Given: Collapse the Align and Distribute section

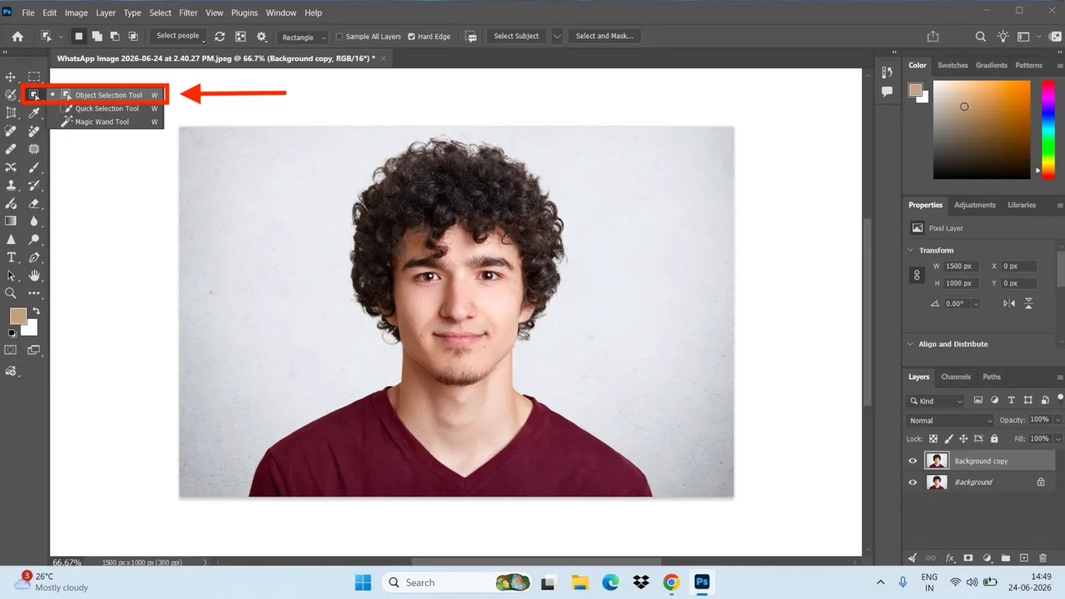Looking at the screenshot, I should click(x=911, y=344).
